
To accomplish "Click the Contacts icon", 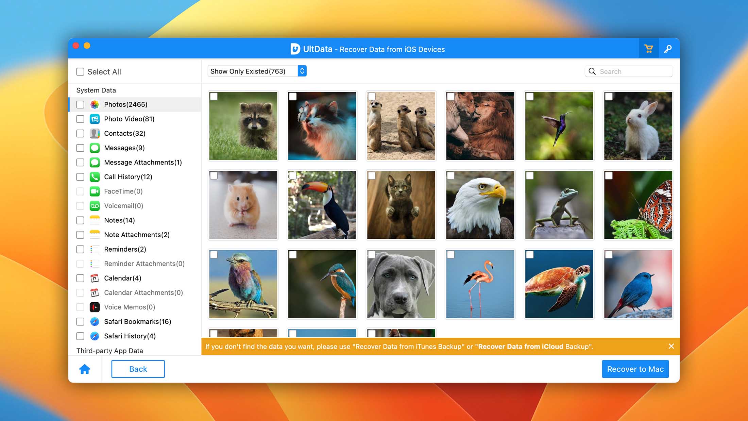I will point(95,133).
